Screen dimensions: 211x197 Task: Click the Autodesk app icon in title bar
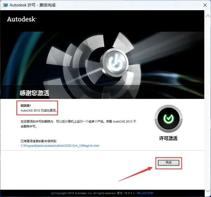[x=5, y=5]
